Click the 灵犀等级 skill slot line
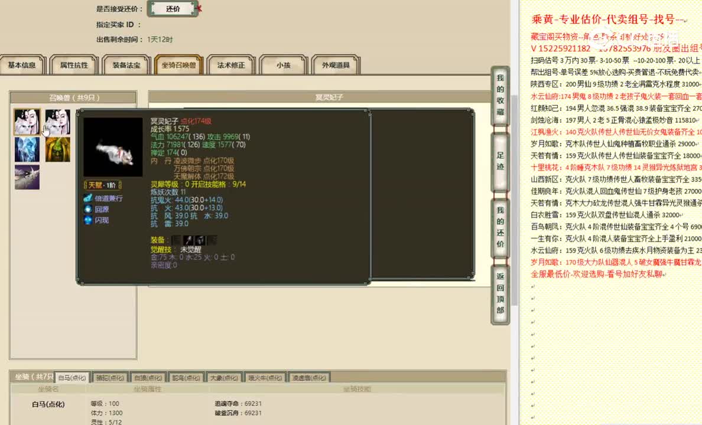The image size is (702, 425). pos(198,184)
